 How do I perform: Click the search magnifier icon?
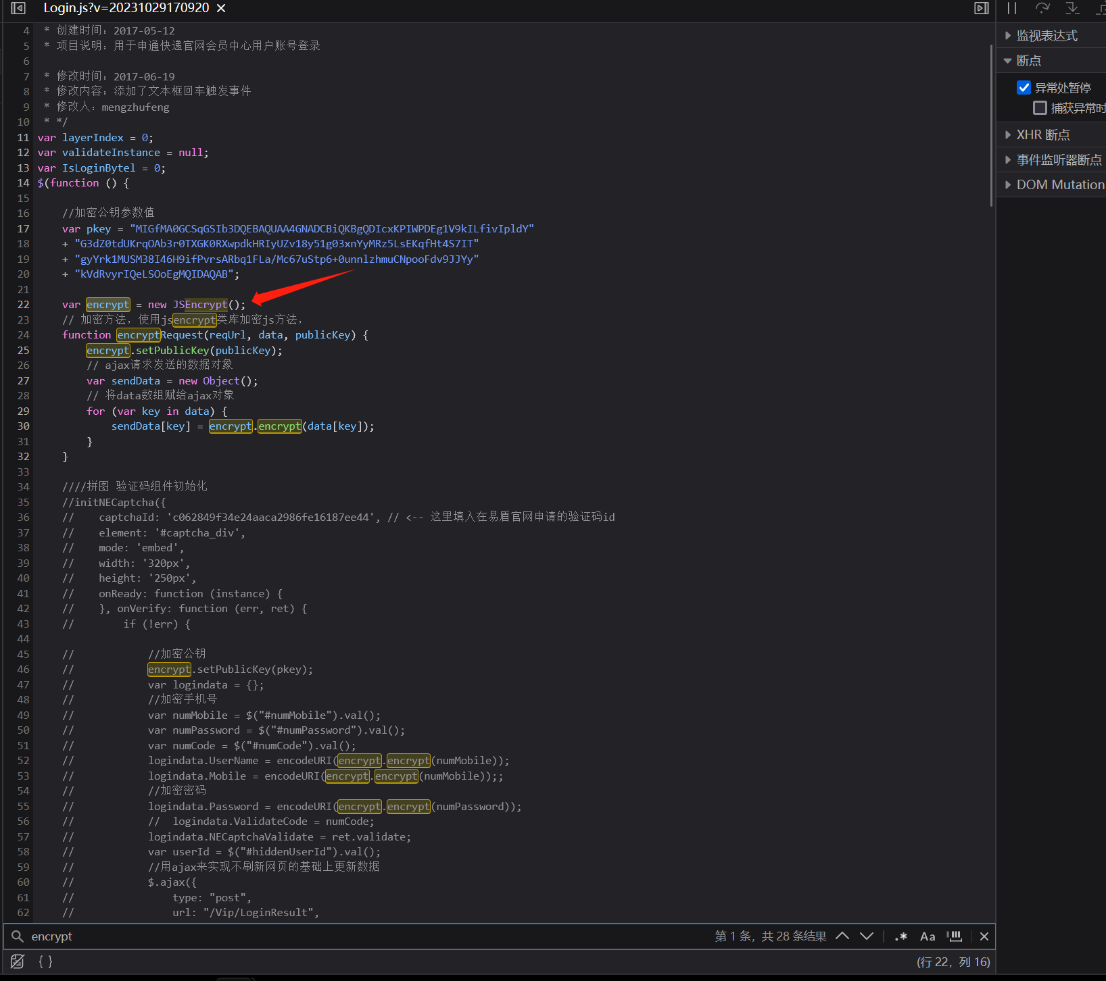click(x=18, y=936)
